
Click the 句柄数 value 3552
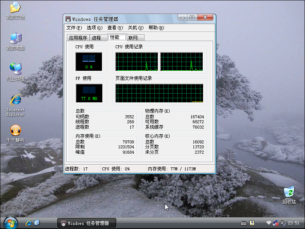coord(129,117)
